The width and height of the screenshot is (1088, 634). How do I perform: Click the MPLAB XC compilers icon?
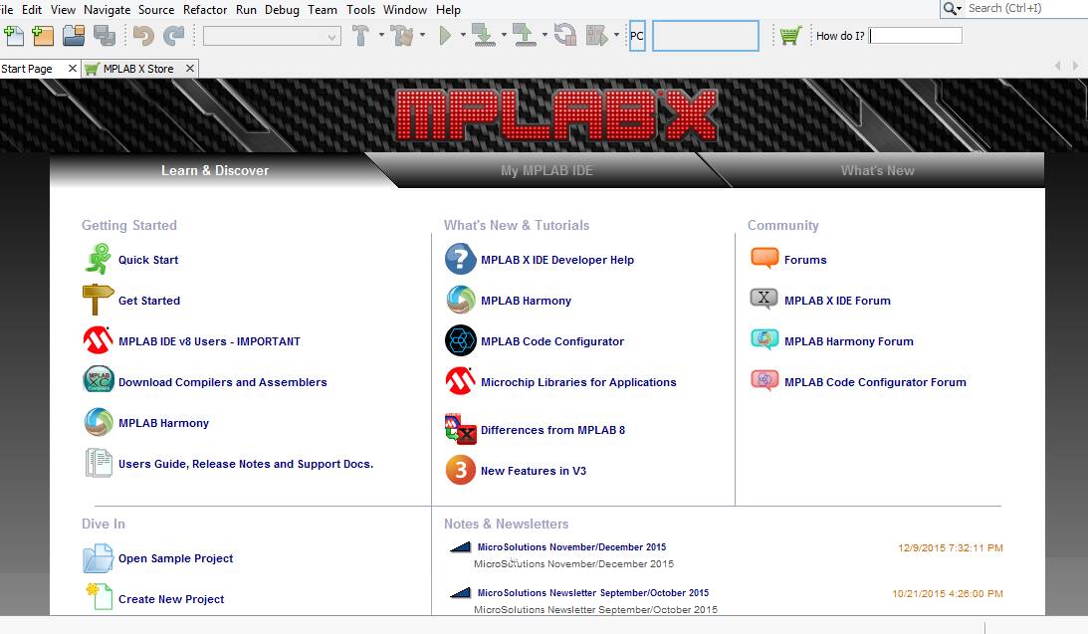(99, 381)
